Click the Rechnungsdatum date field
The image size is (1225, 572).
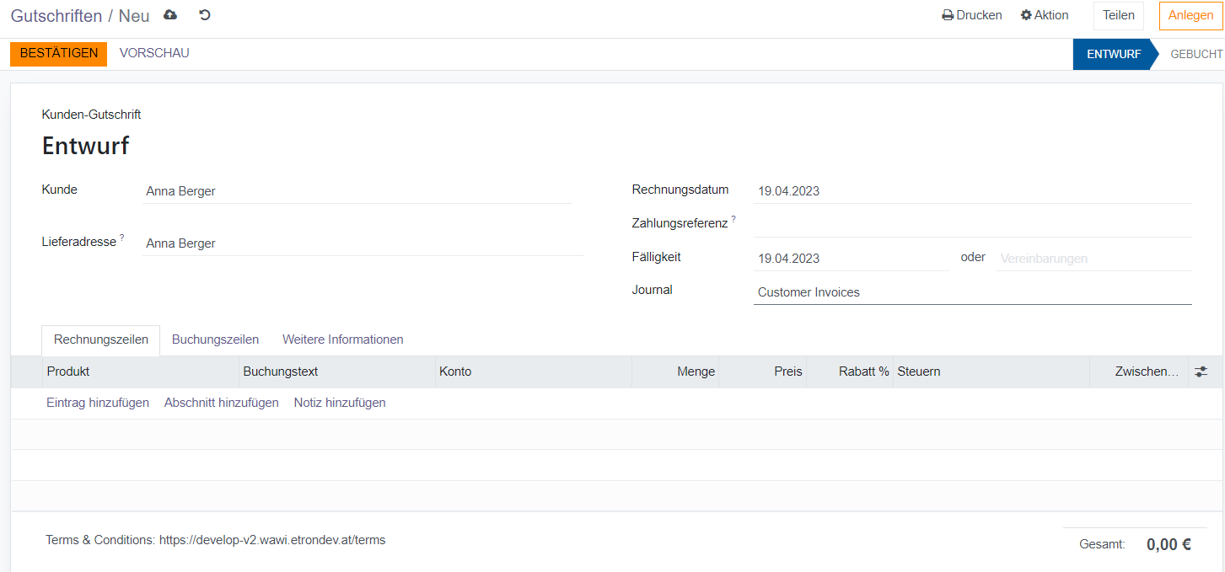click(971, 191)
